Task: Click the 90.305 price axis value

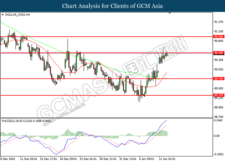Action: pos(219,60)
